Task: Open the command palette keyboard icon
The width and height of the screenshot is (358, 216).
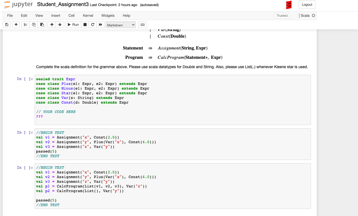Action: tap(142, 24)
